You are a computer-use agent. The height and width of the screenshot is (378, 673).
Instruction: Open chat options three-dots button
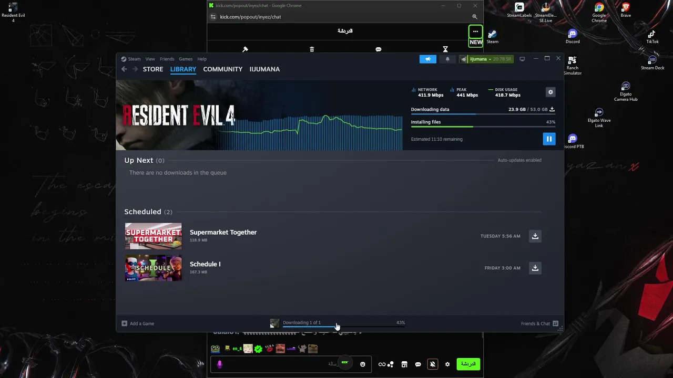[x=475, y=31]
